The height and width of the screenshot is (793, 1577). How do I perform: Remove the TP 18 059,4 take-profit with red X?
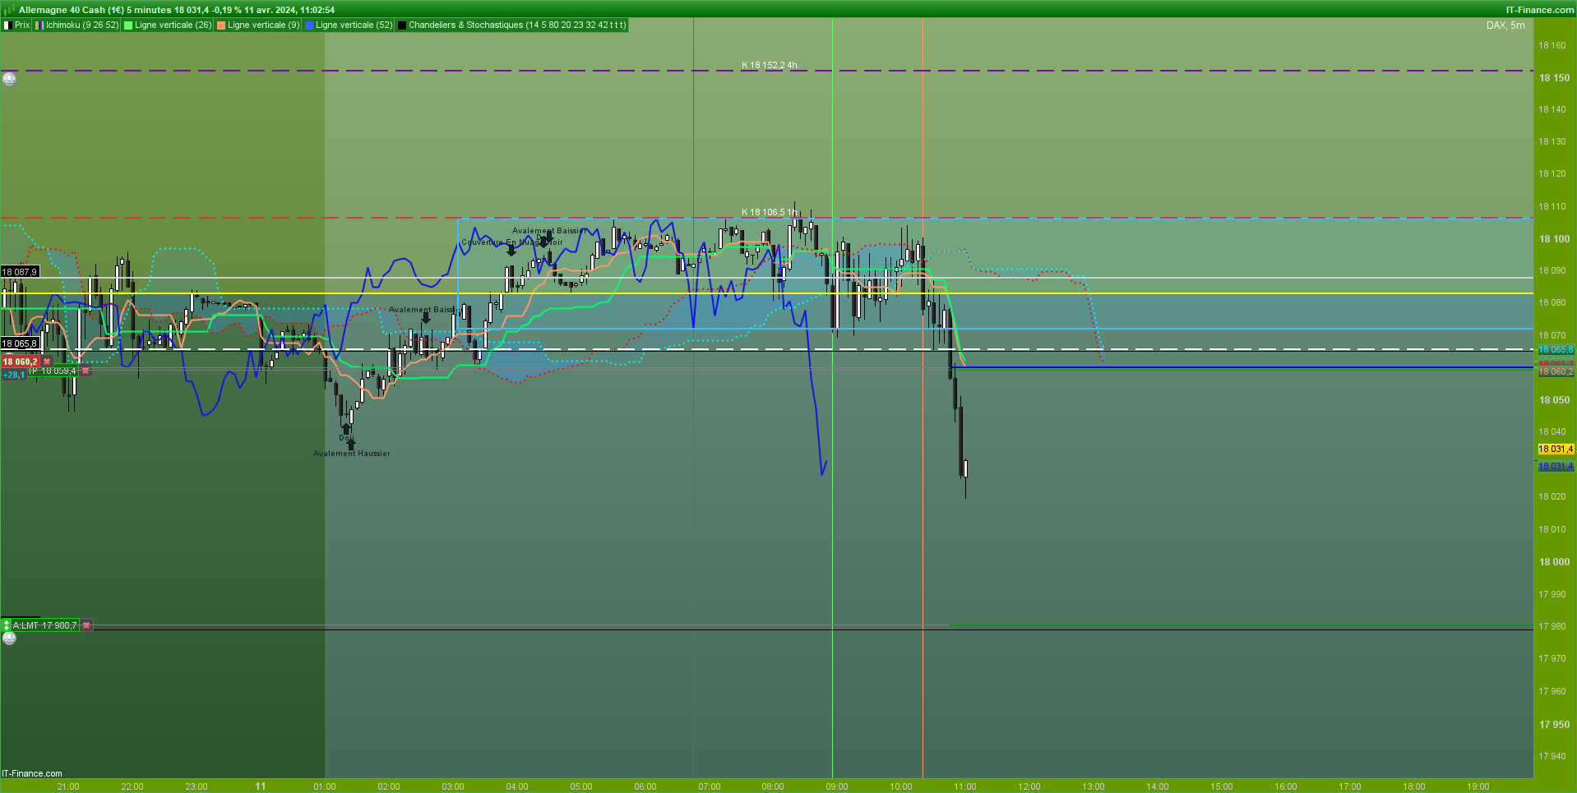[x=86, y=371]
